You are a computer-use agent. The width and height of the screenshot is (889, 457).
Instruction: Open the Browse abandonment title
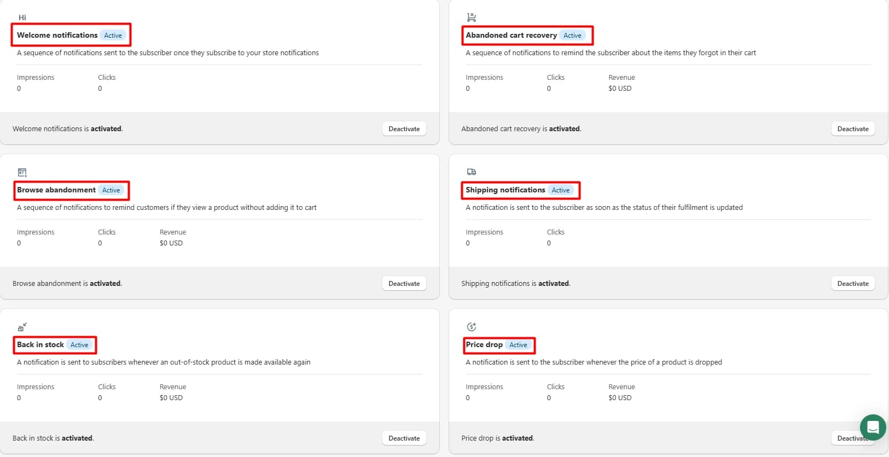(56, 190)
